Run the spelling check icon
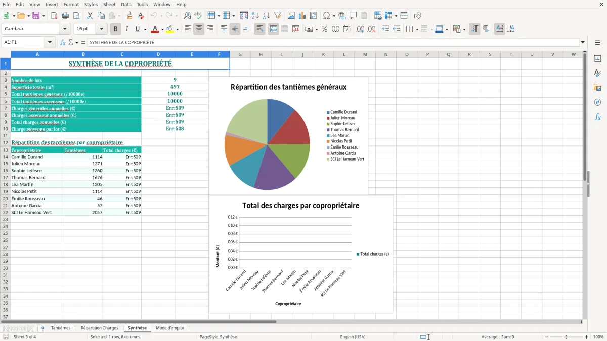607x341 pixels. 198,16
